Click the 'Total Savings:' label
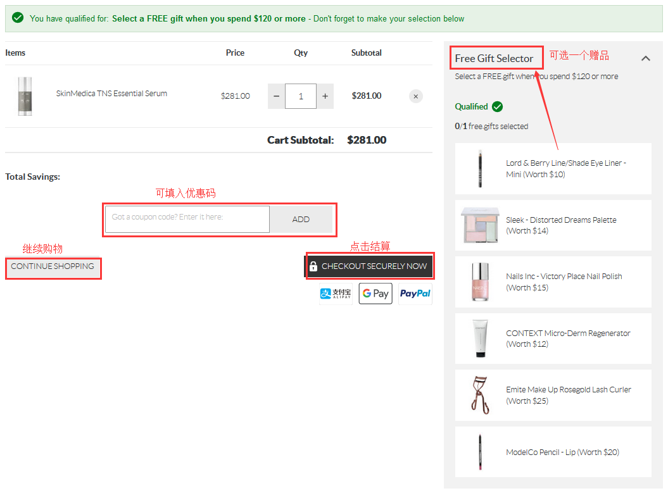The height and width of the screenshot is (493, 668). click(x=32, y=177)
